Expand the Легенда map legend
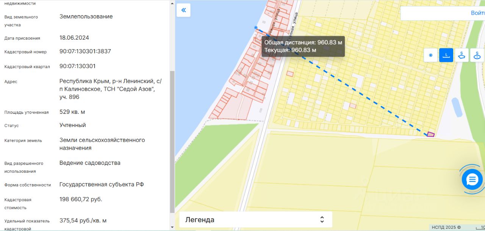 [256, 220]
